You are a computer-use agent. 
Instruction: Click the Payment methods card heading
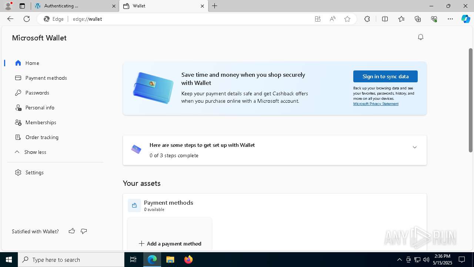(x=168, y=202)
